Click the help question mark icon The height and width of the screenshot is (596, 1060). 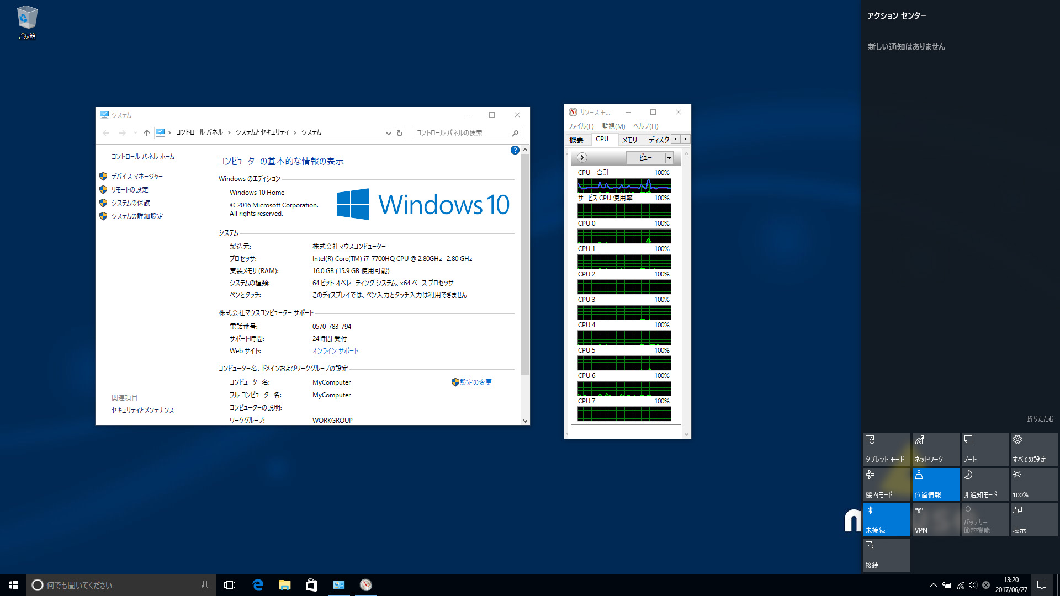[515, 150]
